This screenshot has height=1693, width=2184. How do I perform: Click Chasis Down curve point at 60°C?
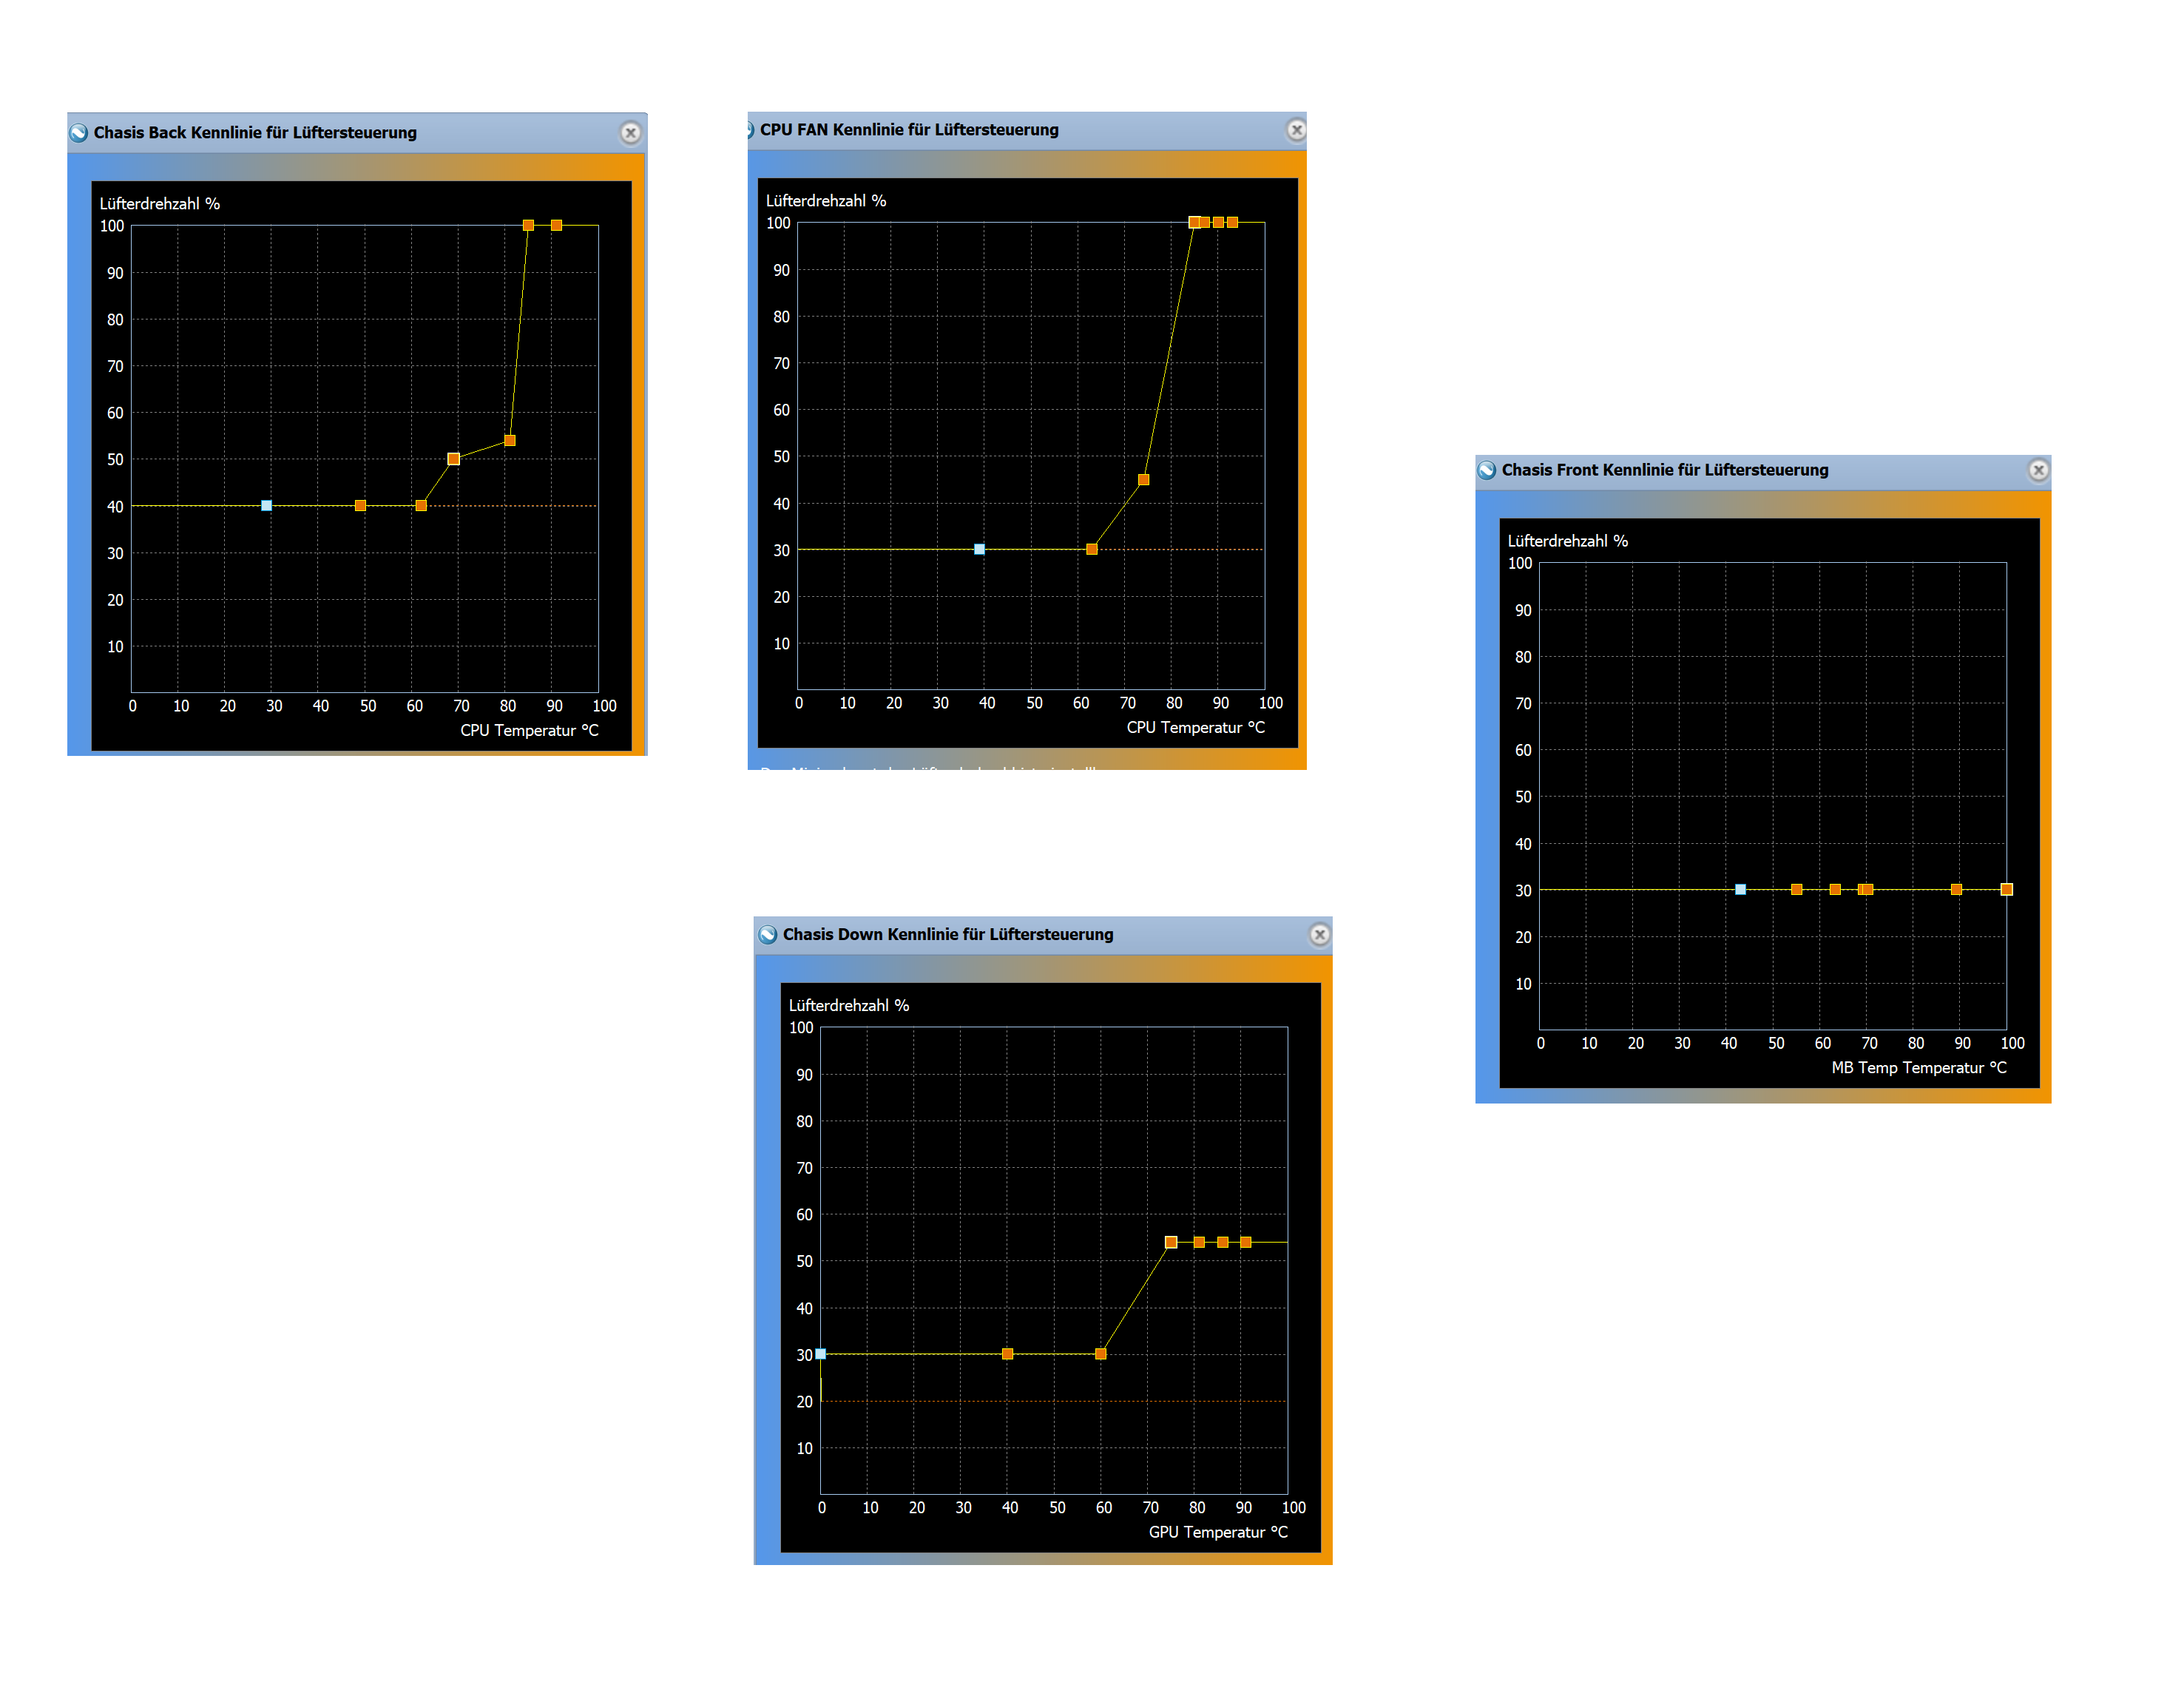(x=1100, y=1353)
